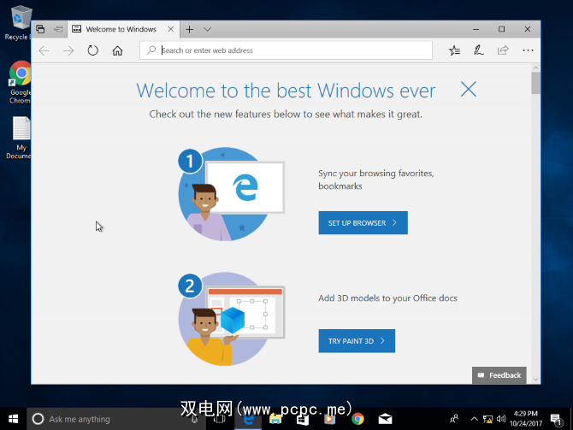Click the SET UP BROWSER button
The image size is (573, 430).
click(x=363, y=223)
